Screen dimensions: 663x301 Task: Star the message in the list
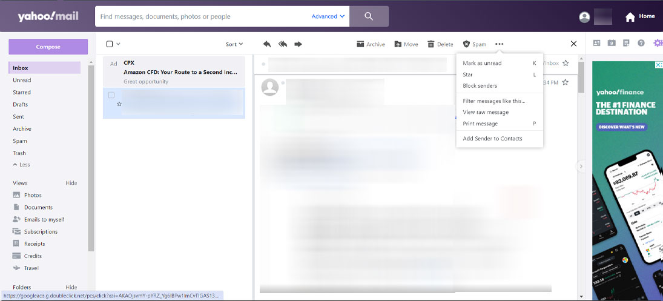coord(119,104)
